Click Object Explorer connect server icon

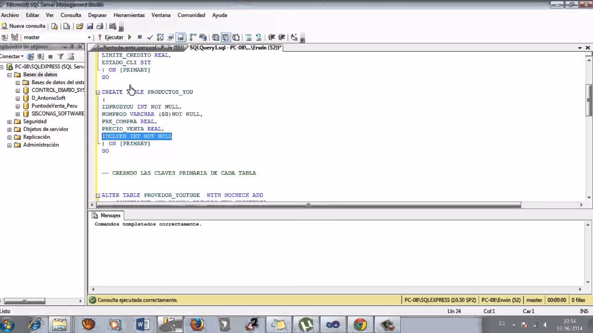31,56
